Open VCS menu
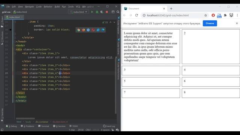The width and height of the screenshot is (240, 135). 78,7
